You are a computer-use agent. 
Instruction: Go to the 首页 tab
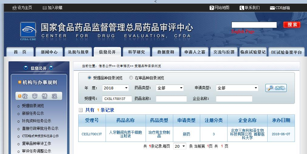point(20,52)
